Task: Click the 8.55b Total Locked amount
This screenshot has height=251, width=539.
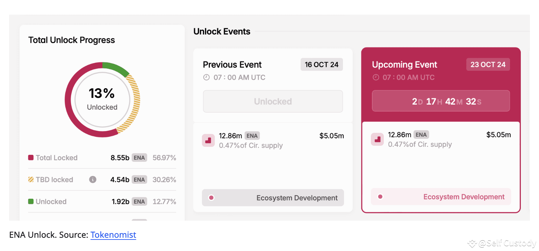Action: click(x=120, y=158)
